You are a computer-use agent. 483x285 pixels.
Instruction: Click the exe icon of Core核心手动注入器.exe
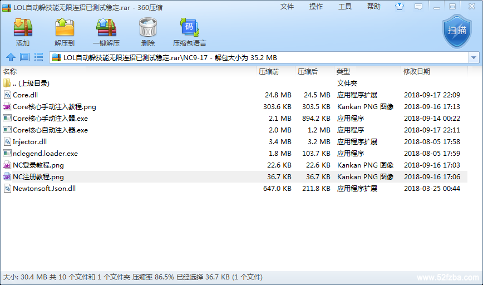pos(7,118)
